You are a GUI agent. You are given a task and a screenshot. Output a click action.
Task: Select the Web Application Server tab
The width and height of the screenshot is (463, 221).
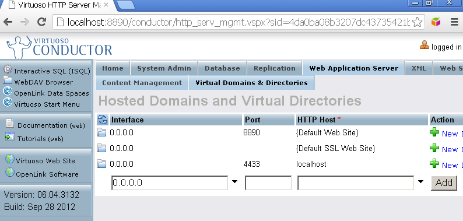point(354,68)
